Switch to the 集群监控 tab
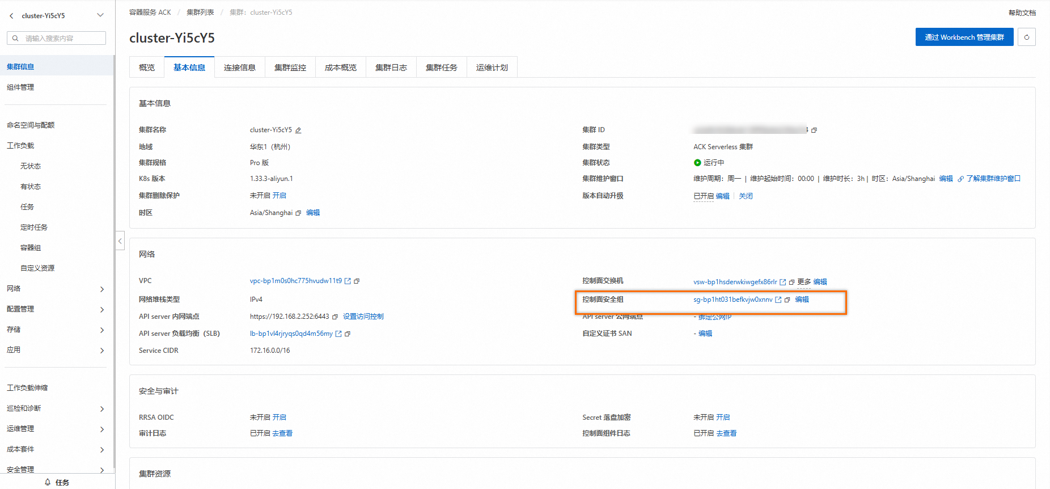This screenshot has height=489, width=1050. (290, 68)
